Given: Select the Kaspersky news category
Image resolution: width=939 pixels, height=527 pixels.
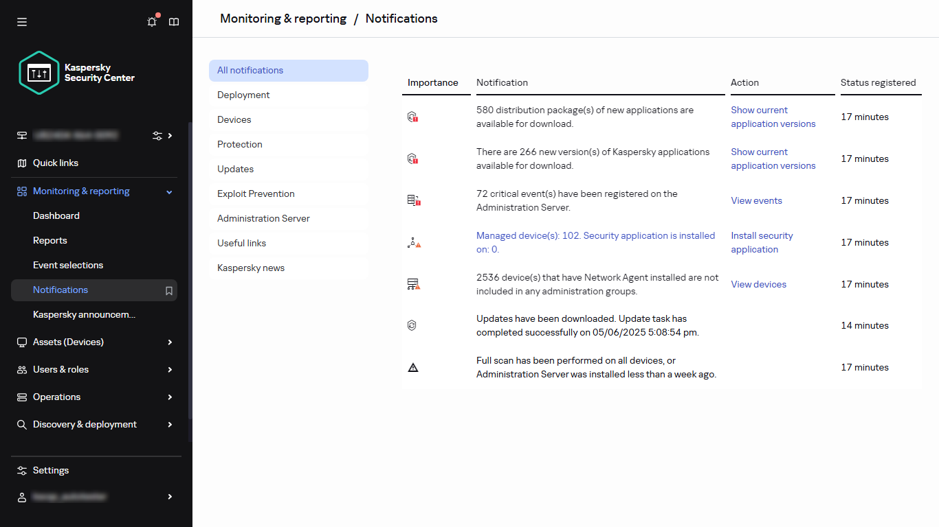Looking at the screenshot, I should tap(251, 268).
